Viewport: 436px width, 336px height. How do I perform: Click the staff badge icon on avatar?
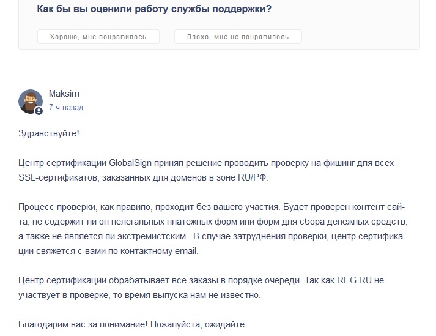coord(39,111)
